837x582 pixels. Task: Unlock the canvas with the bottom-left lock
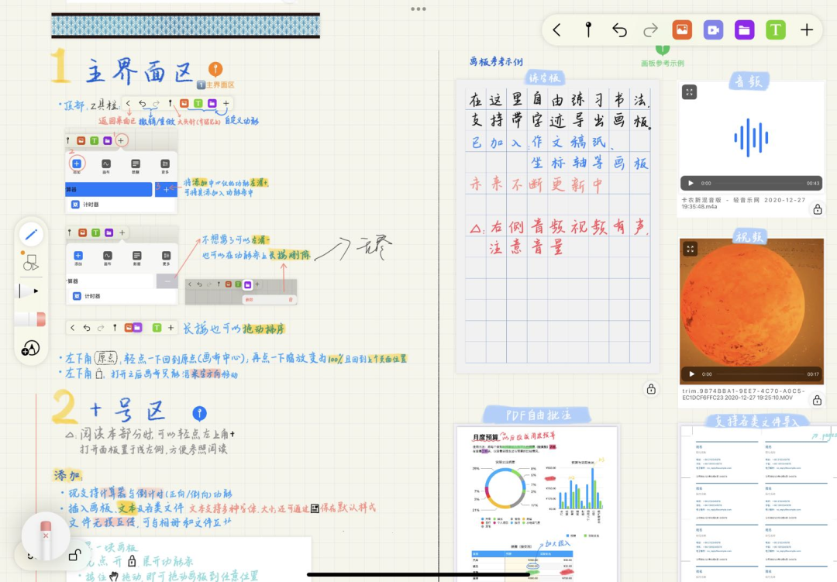[73, 553]
